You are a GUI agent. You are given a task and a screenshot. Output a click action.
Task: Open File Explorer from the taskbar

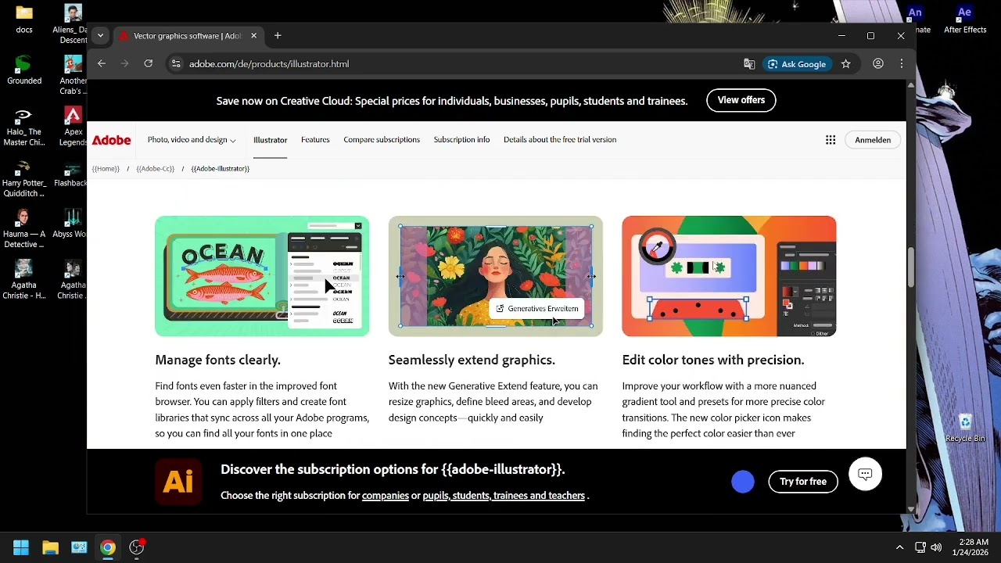pos(50,547)
